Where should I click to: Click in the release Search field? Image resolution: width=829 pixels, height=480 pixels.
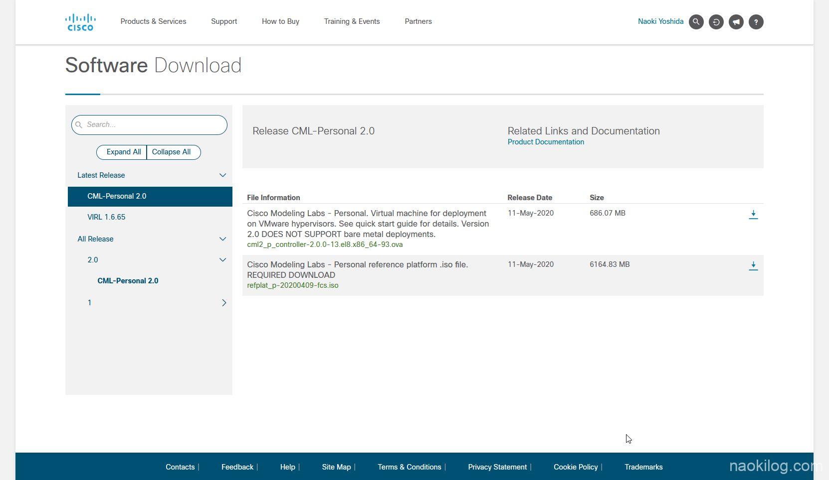149,125
